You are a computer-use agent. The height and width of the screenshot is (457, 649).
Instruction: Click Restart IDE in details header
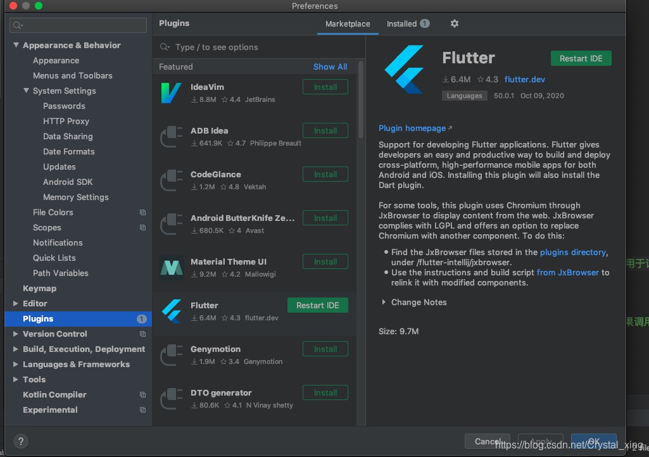pyautogui.click(x=581, y=58)
